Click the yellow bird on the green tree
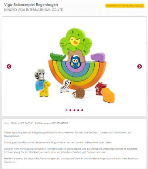The image size is (148, 169). (x=74, y=41)
